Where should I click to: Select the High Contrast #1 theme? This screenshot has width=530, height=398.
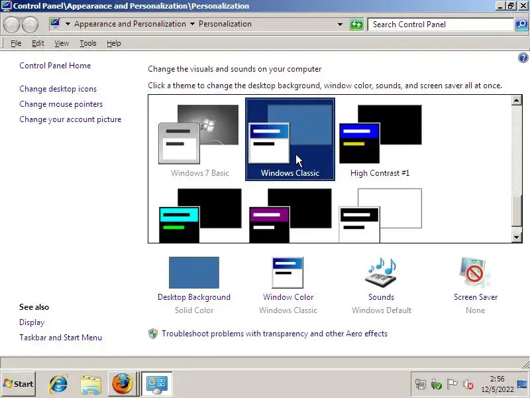click(380, 141)
